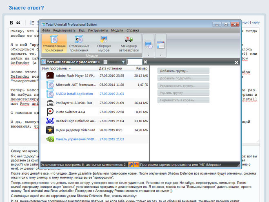Click Добавить подгруппу button

tap(183, 78)
